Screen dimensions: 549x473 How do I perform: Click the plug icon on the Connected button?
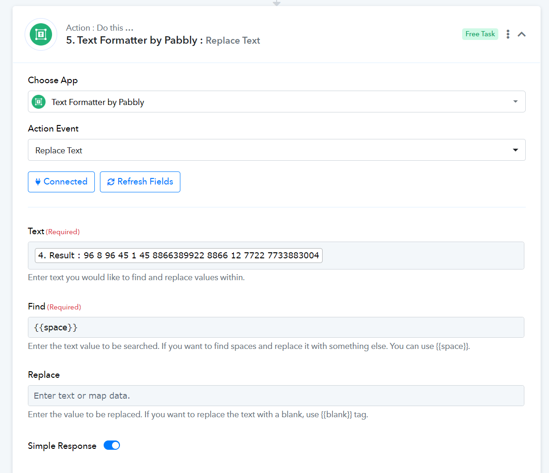(x=38, y=182)
